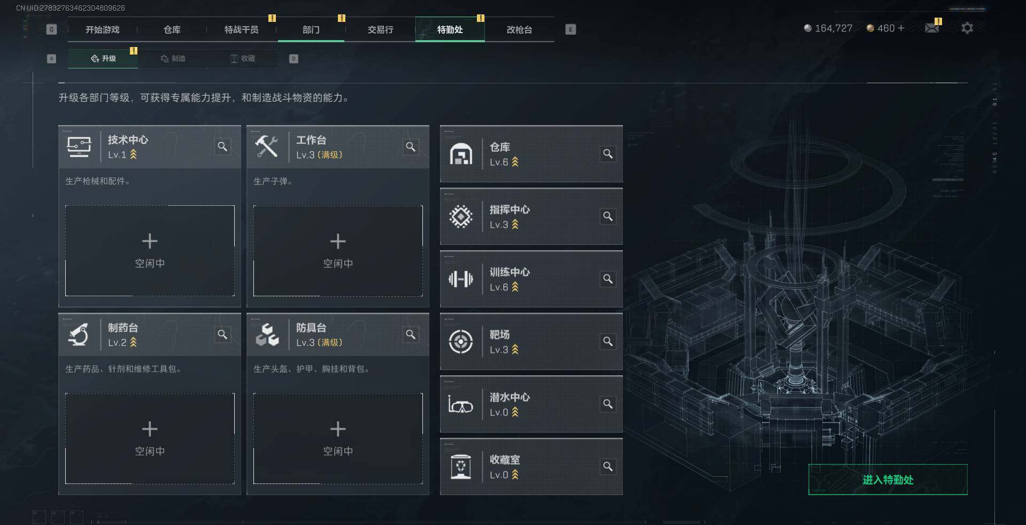Click the 靶场 target icon

460,342
